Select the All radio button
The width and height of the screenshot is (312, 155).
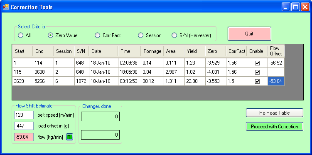coord(20,35)
